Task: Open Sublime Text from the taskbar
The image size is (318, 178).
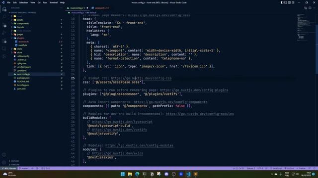Action: 196,174
